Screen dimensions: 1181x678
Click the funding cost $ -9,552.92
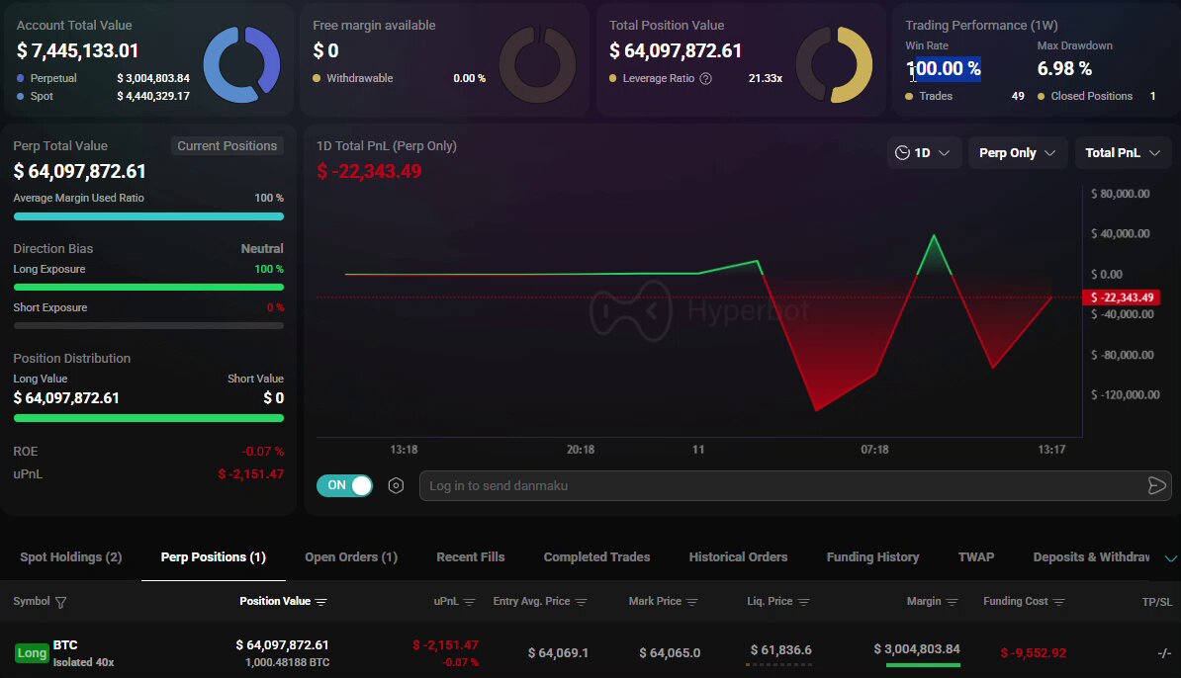(1034, 653)
